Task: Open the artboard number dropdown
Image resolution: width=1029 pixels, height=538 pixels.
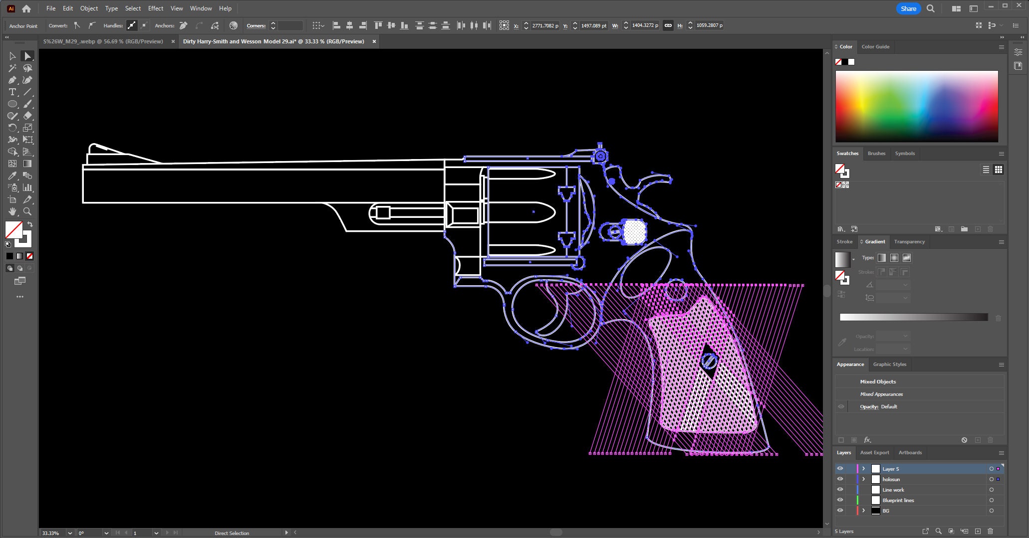Action: point(156,533)
